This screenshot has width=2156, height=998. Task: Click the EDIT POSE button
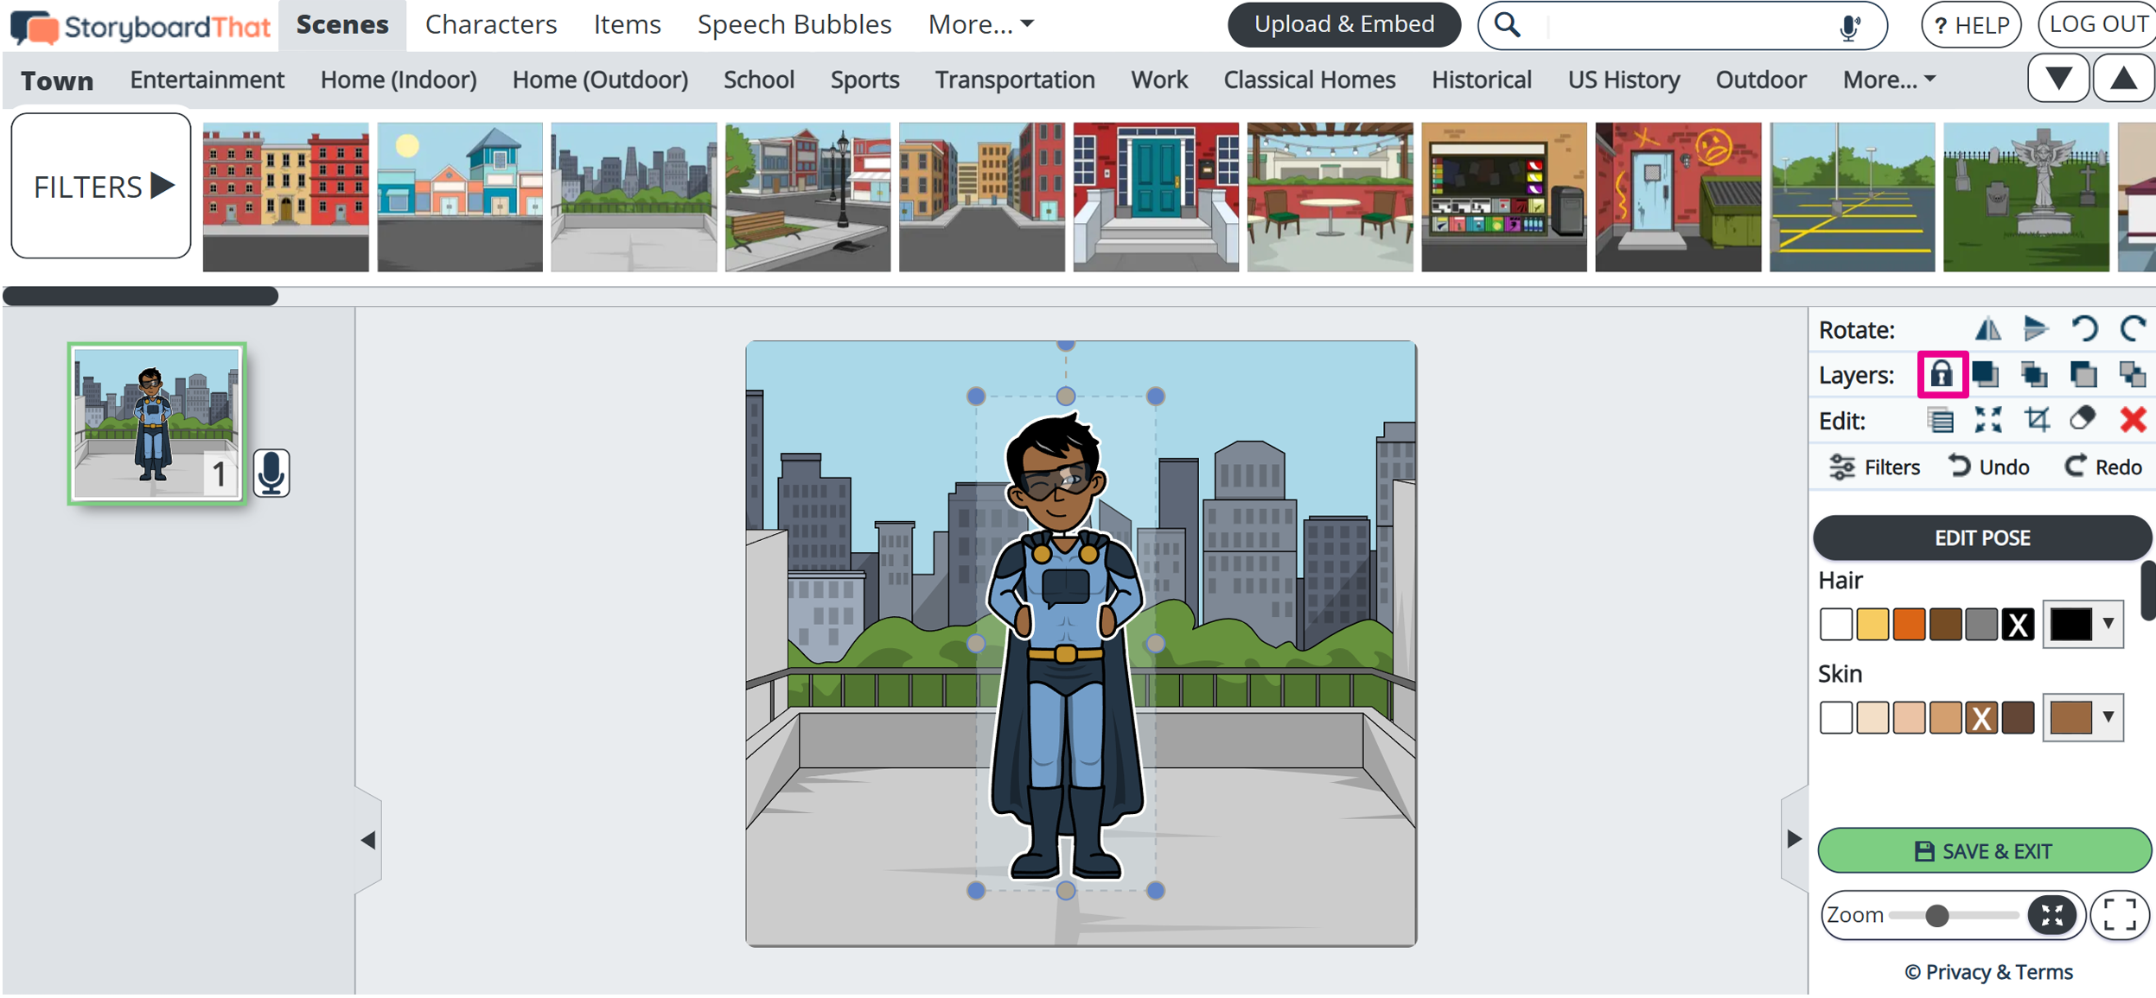pyautogui.click(x=1983, y=537)
